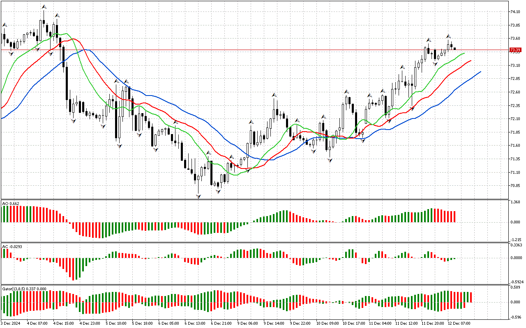Click the 74.10 price level label
Image resolution: width=526 pixels, height=328 pixels.
click(515, 12)
